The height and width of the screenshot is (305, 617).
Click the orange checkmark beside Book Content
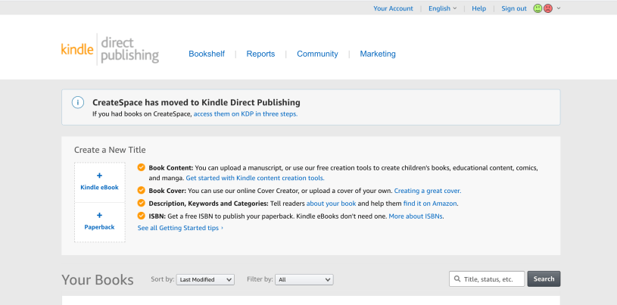142,167
